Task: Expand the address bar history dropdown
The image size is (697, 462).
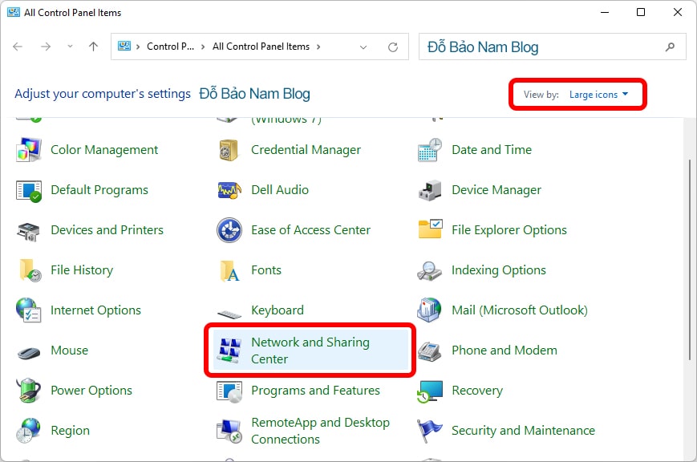Action: click(363, 47)
